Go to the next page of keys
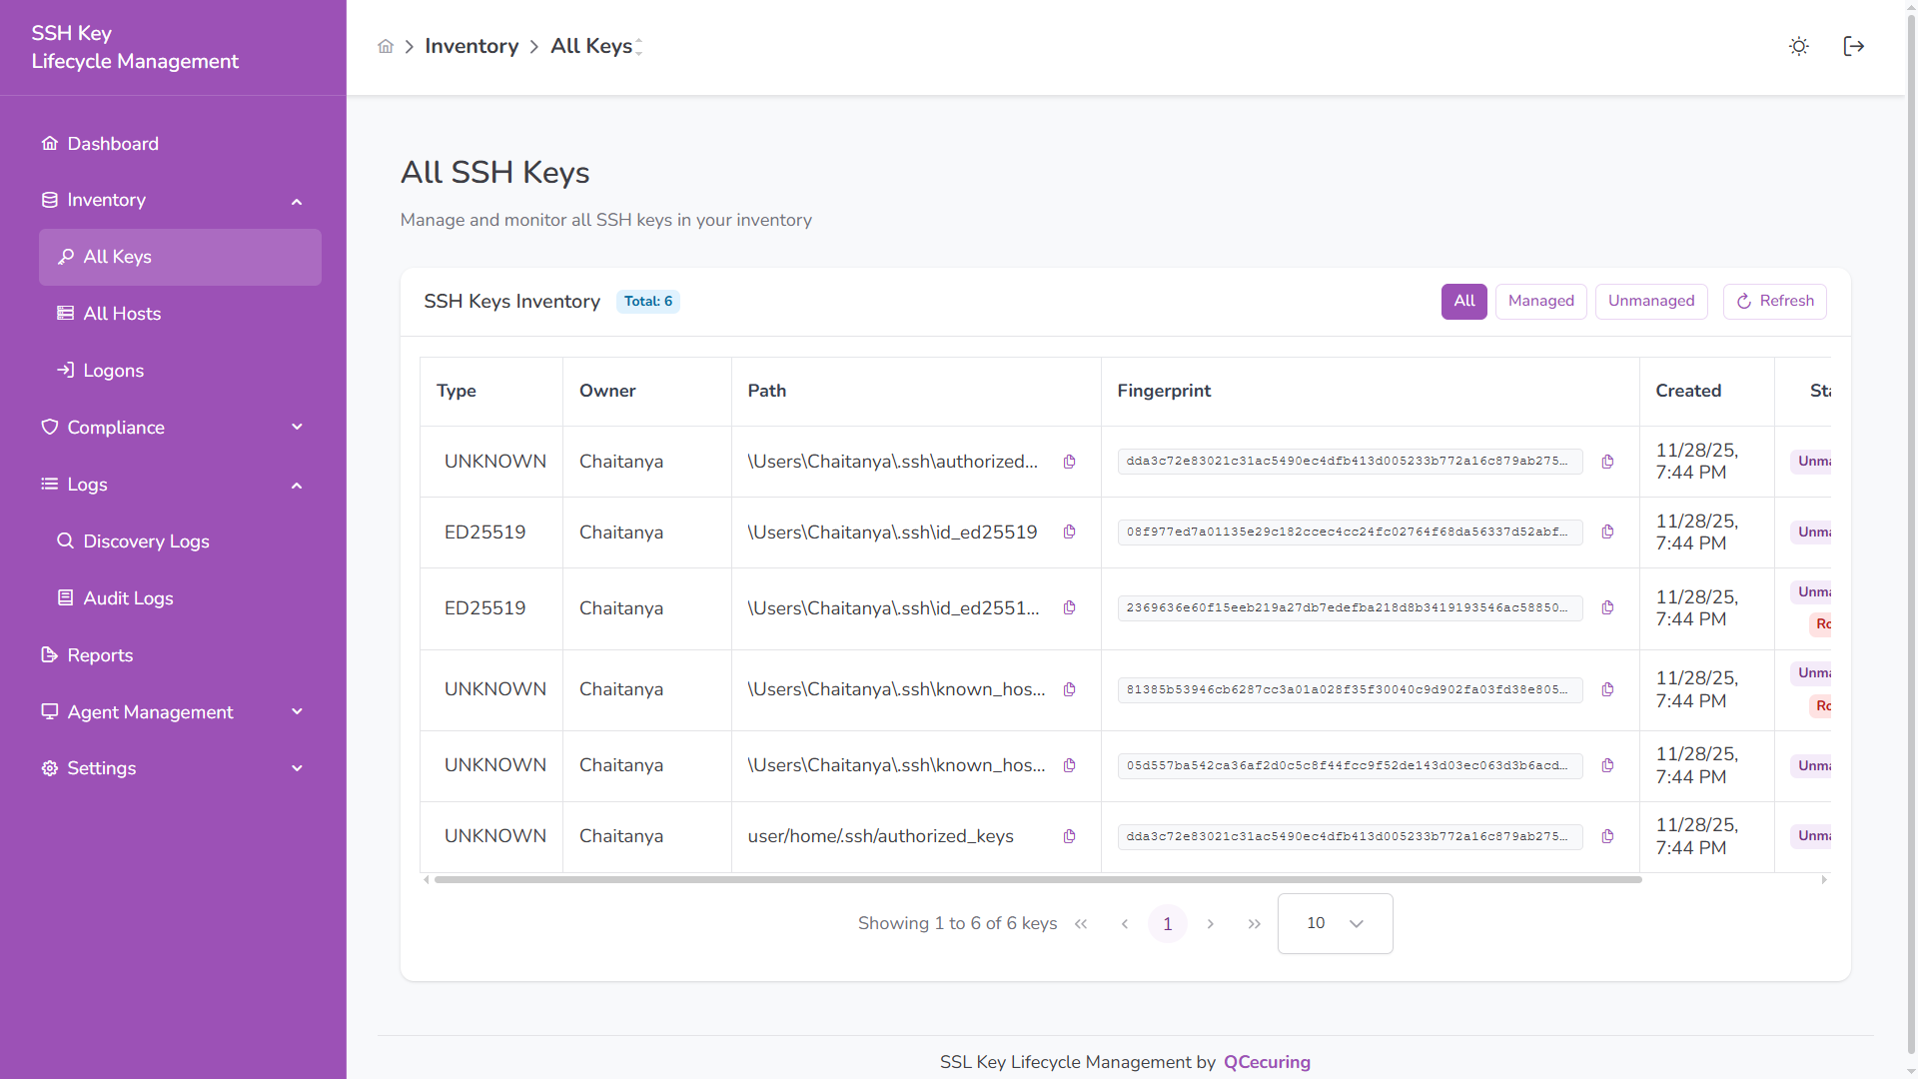The width and height of the screenshot is (1918, 1079). coord(1211,923)
